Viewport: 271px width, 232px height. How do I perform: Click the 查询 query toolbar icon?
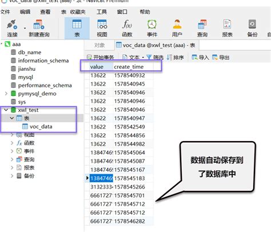click(202, 25)
